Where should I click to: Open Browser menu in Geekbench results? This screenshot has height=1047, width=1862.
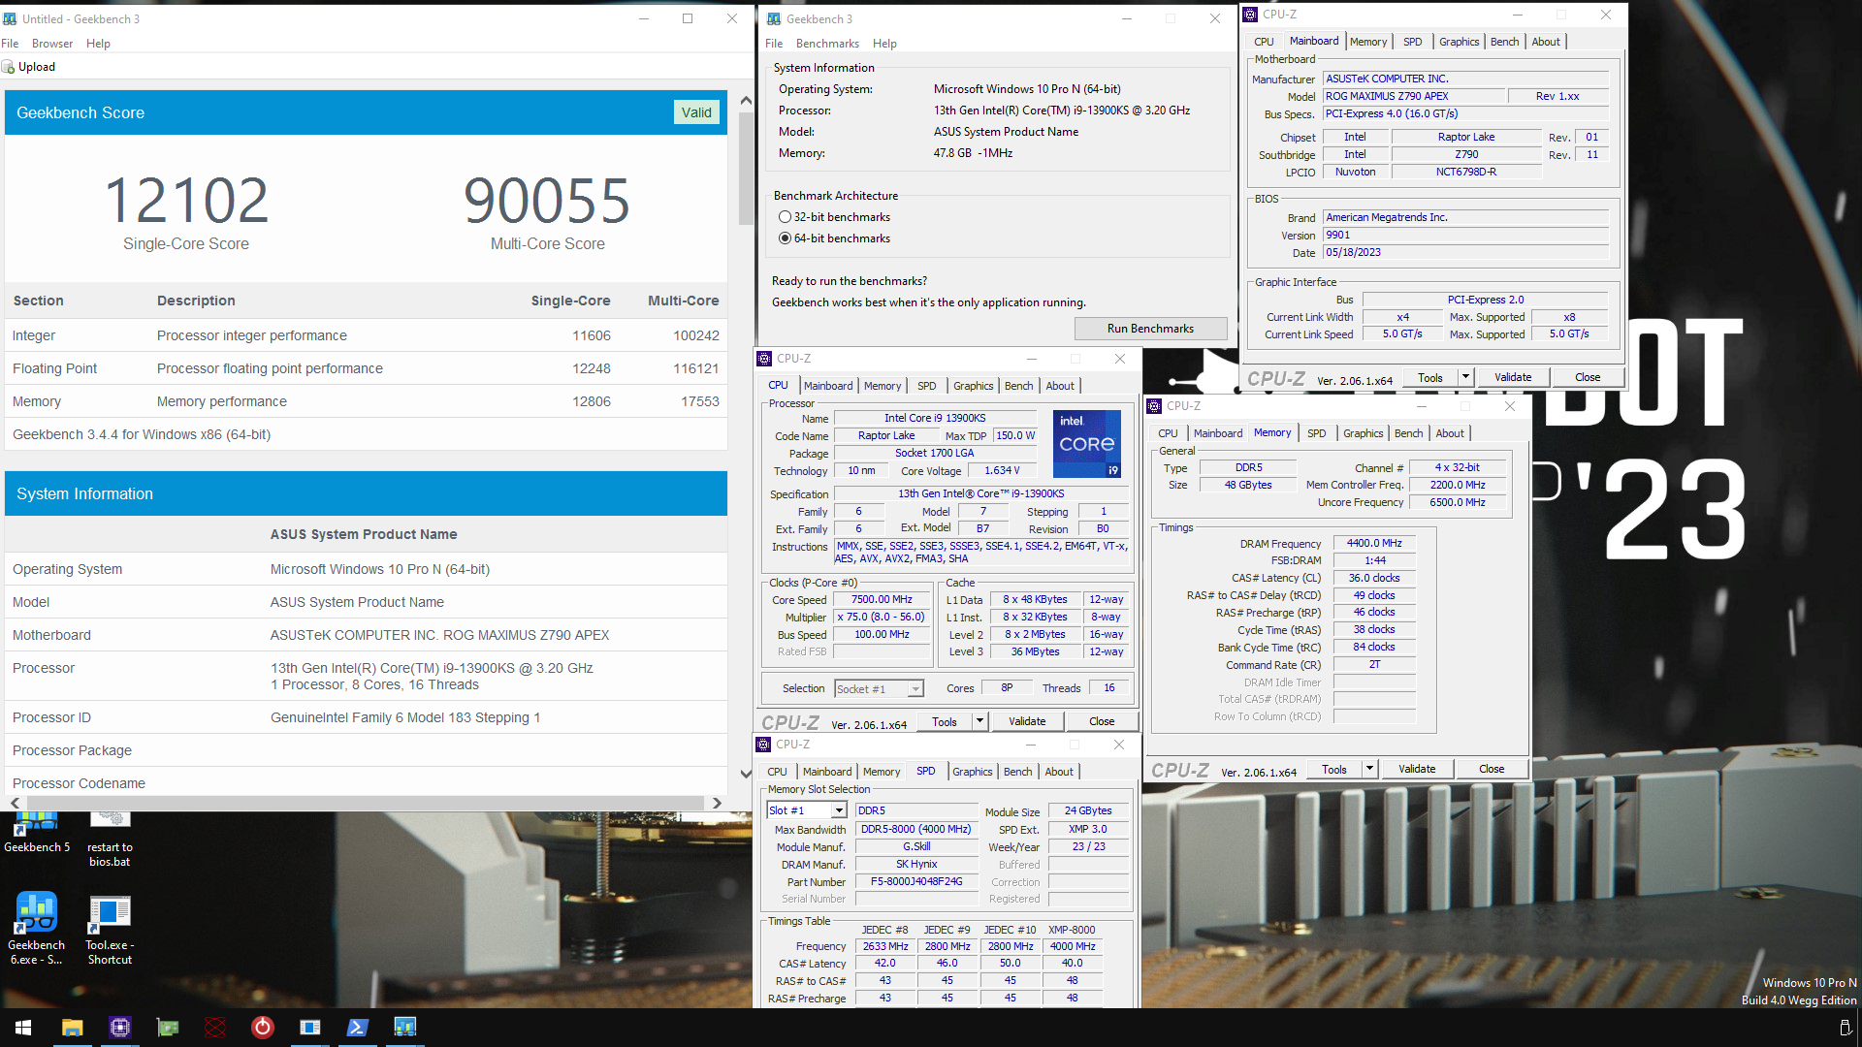pos(52,44)
